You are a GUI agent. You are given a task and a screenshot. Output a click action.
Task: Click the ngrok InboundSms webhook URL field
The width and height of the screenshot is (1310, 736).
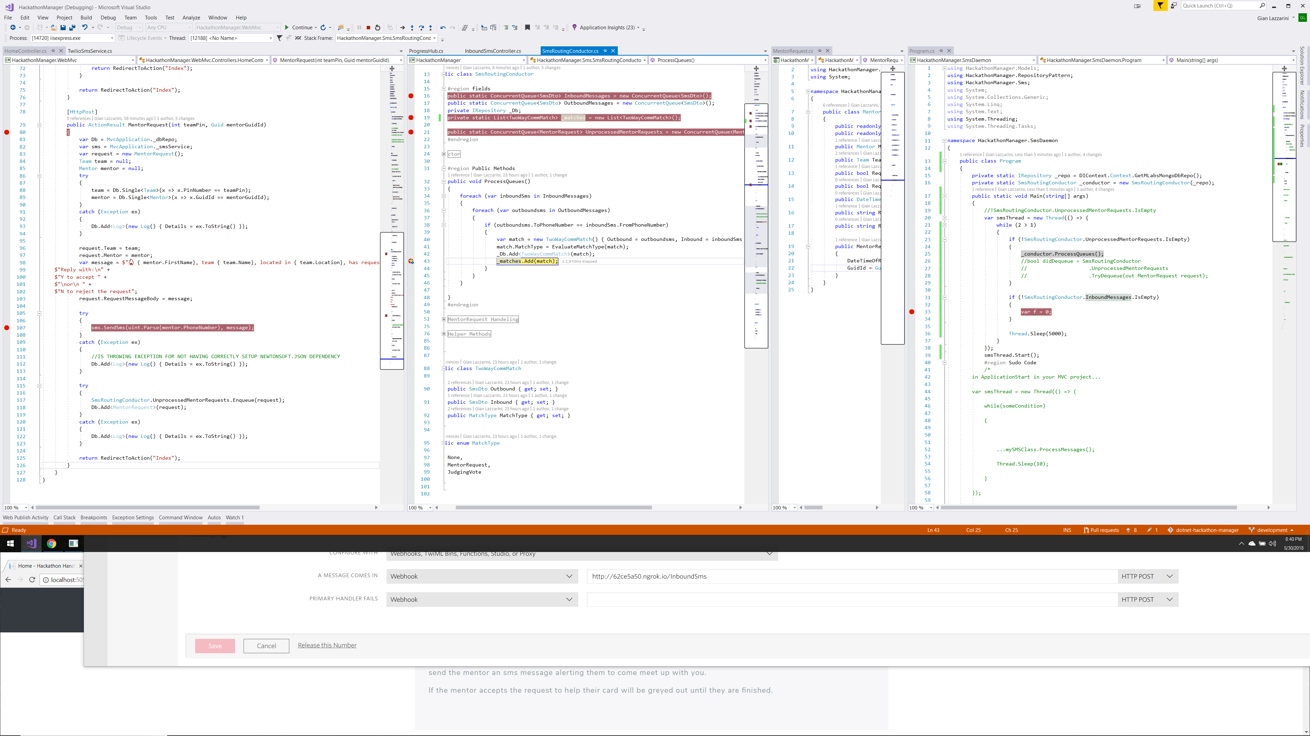tap(852, 576)
